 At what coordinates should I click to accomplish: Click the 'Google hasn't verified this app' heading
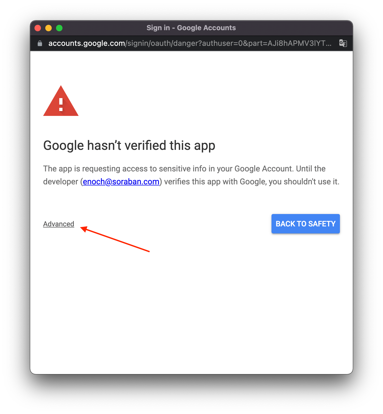(129, 146)
